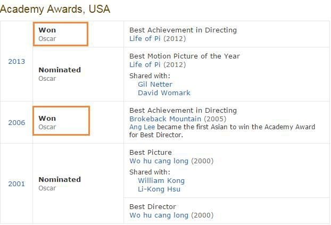Open Wo hu cang long under Best Picture
The image size is (331, 225).
coord(159,161)
